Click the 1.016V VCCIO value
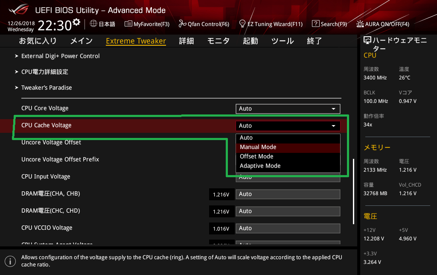The width and height of the screenshot is (437, 275). pos(221,229)
